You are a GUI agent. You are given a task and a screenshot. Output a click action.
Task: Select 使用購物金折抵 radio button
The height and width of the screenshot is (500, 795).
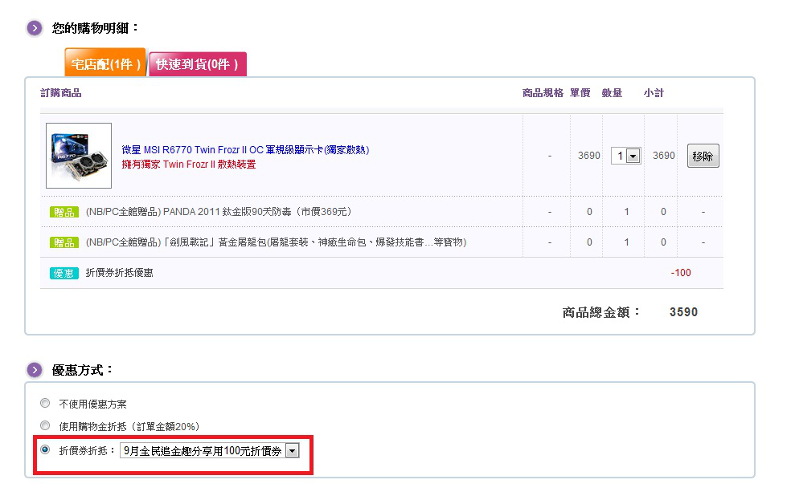[45, 425]
